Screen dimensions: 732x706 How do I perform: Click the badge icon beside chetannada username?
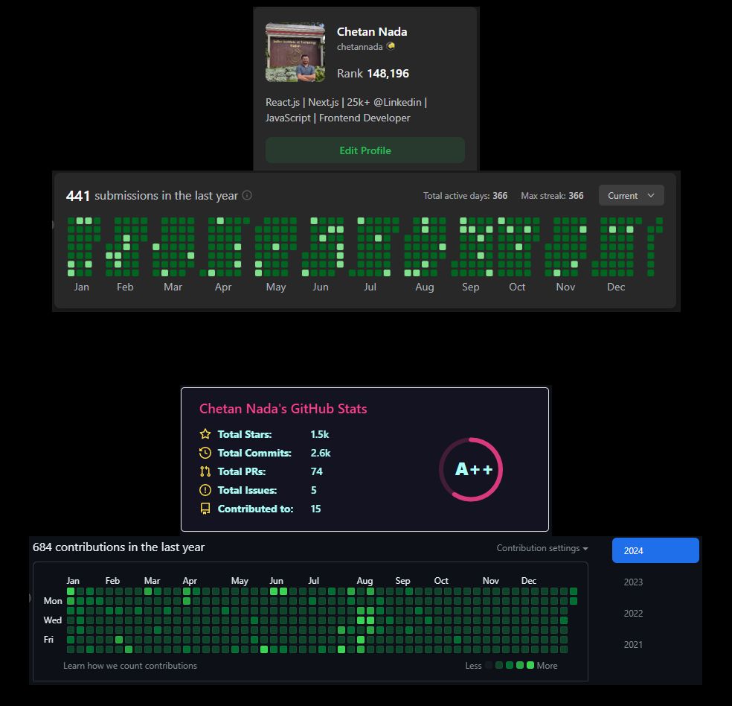[x=391, y=46]
